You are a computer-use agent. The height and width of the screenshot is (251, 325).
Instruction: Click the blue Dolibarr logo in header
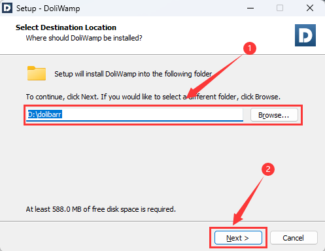coord(305,35)
